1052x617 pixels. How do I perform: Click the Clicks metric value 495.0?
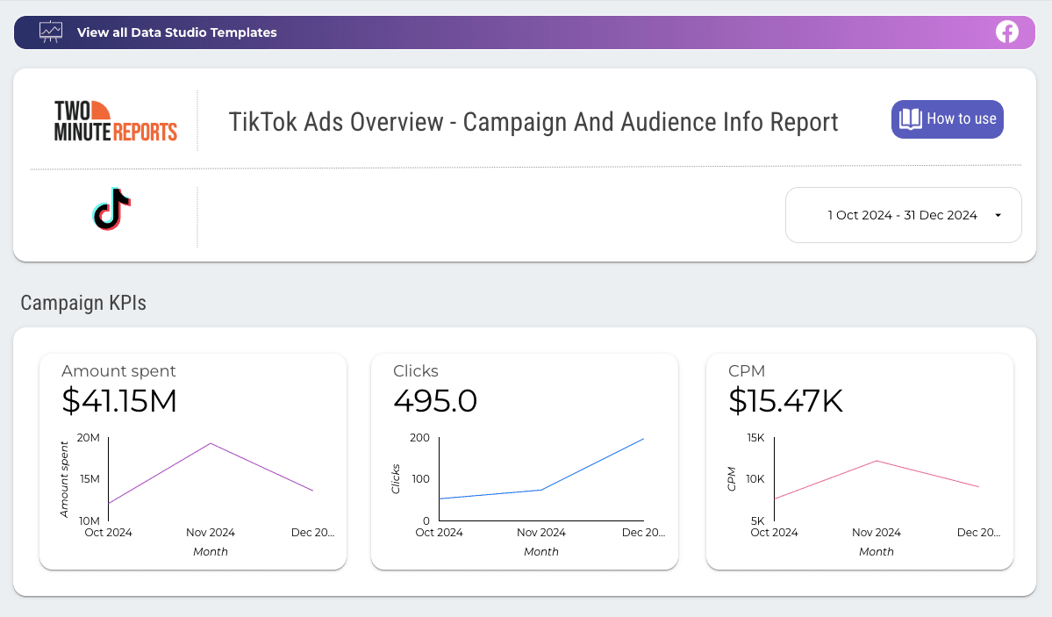coord(434,401)
